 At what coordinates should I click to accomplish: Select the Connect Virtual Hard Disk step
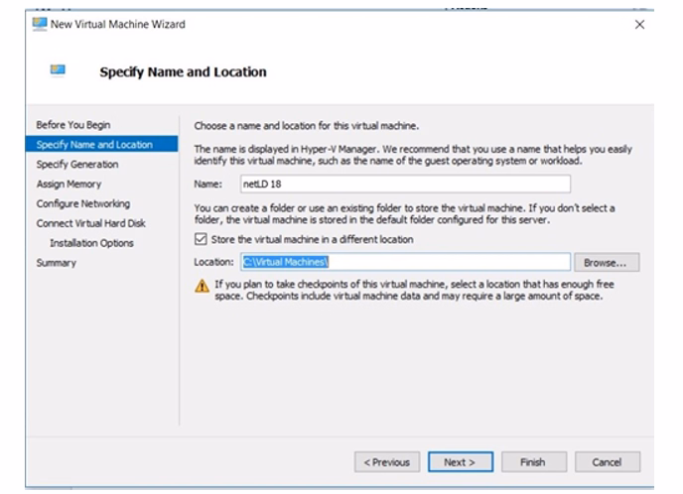(90, 223)
